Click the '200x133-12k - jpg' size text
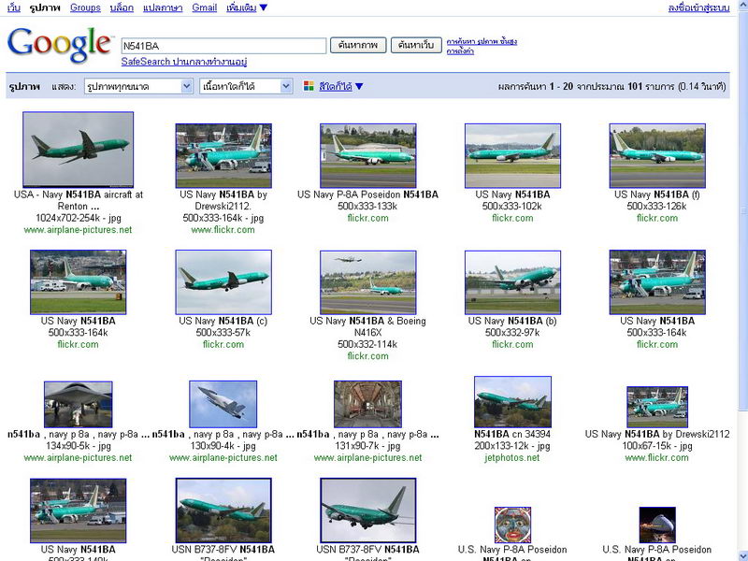 512,446
